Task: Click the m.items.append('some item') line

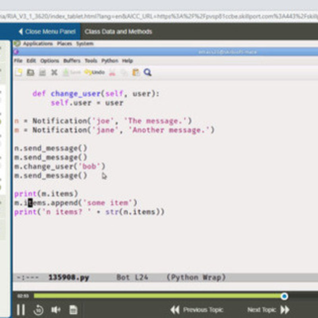Action: tap(76, 203)
